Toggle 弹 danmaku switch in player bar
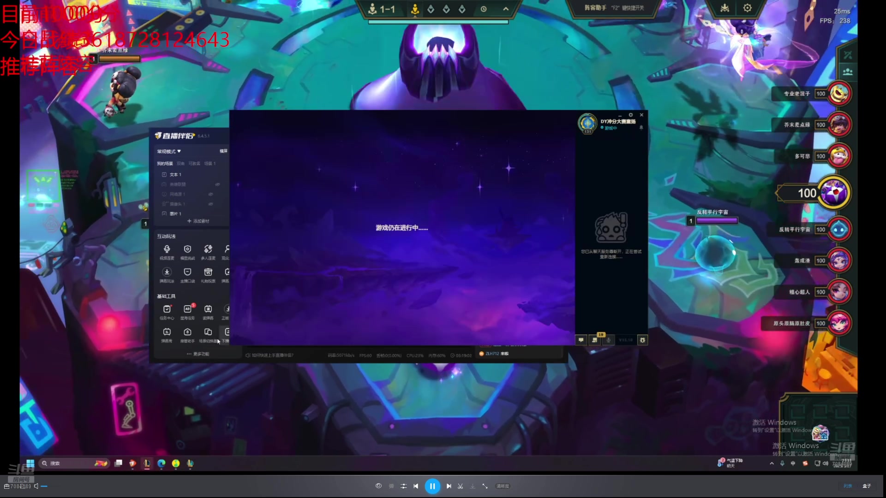The height and width of the screenshot is (498, 886). point(391,486)
